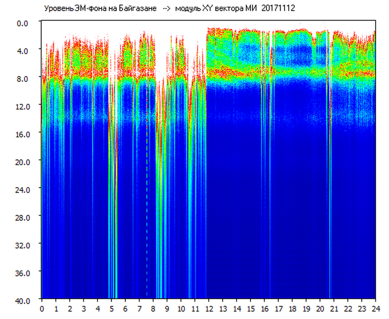The image size is (389, 319).
Task: Select the hour 5 tick label
Action: click(111, 309)
